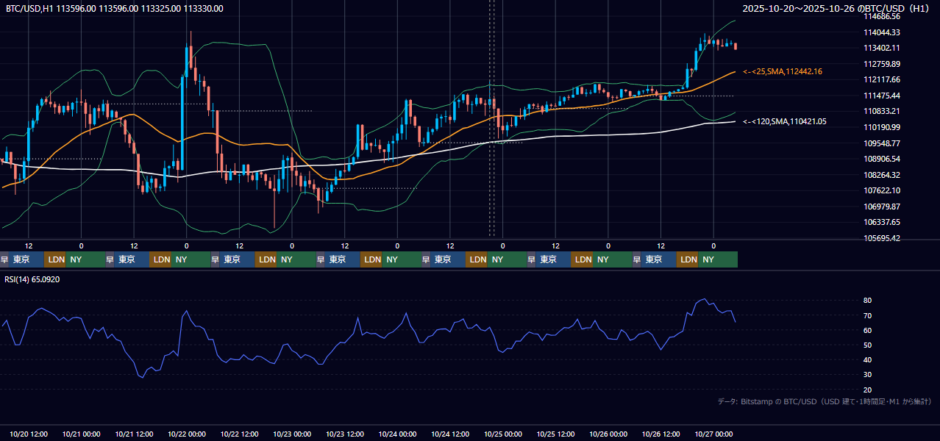Click price axis value 108906.54

pos(882,159)
